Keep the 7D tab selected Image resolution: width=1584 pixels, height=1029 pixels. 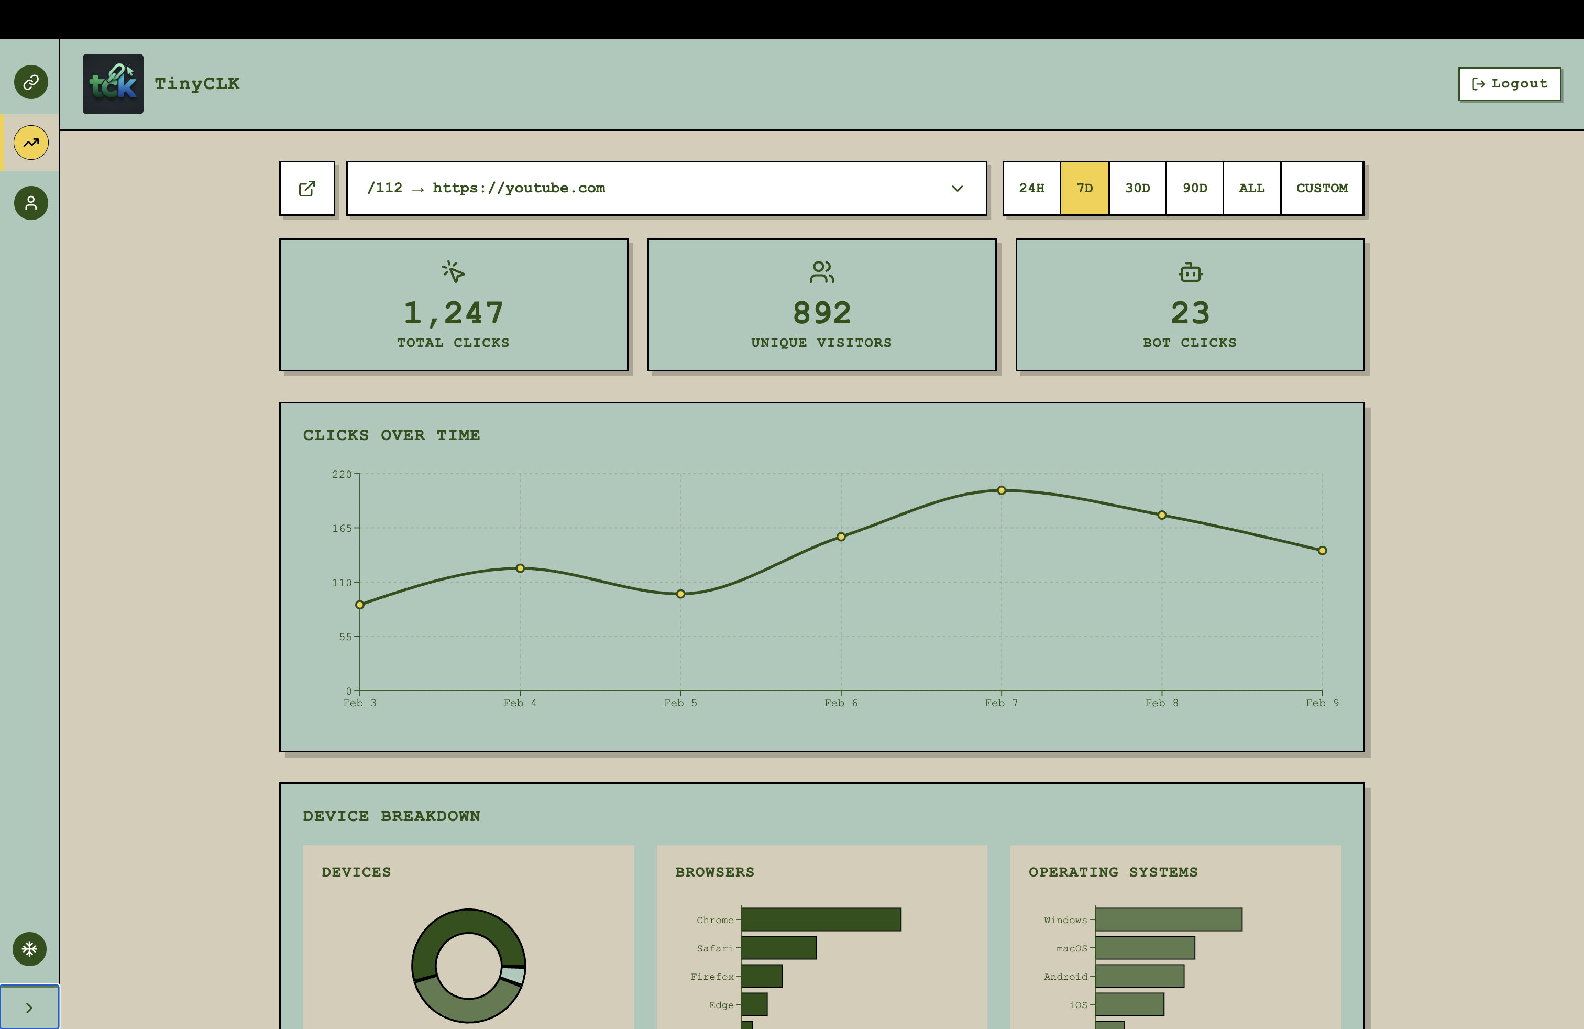point(1084,189)
